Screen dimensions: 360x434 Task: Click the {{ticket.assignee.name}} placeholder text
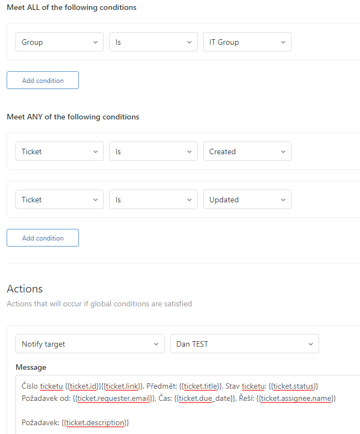click(296, 398)
